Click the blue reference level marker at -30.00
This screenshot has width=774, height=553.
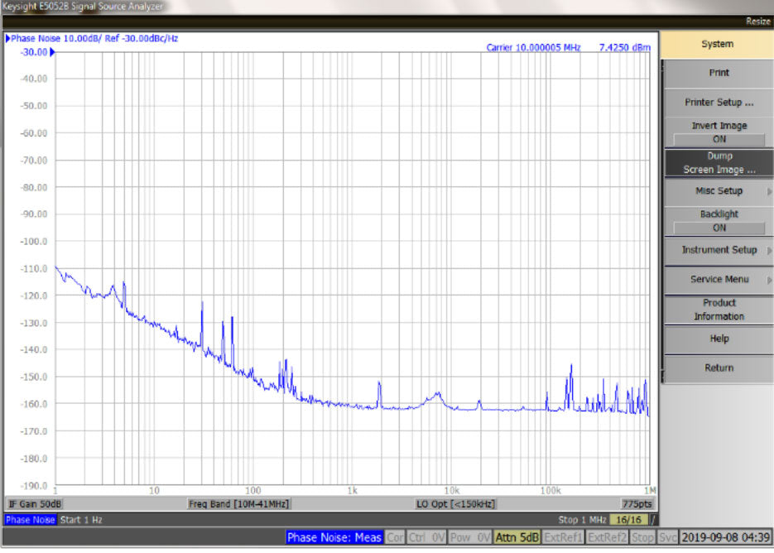click(52, 52)
